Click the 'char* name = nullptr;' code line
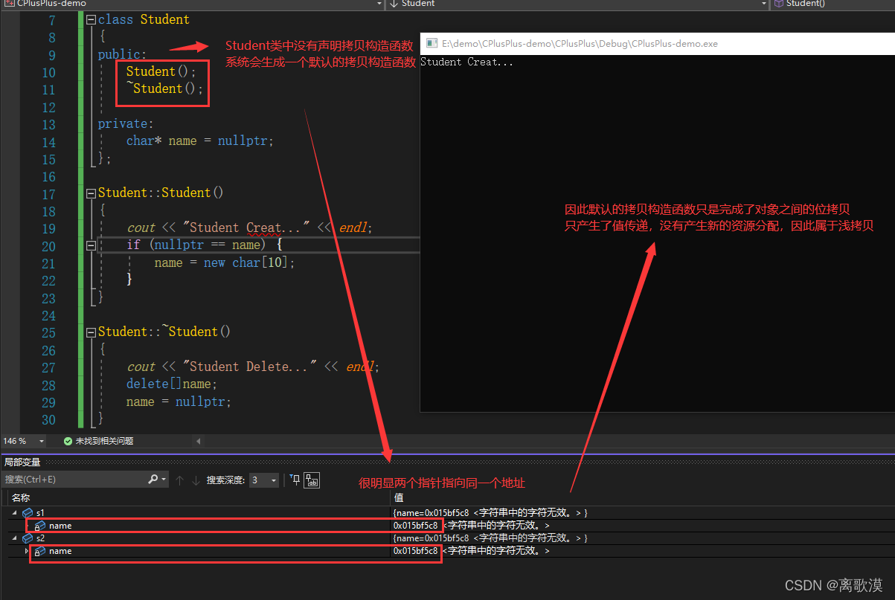The width and height of the screenshot is (895, 600). coord(200,141)
